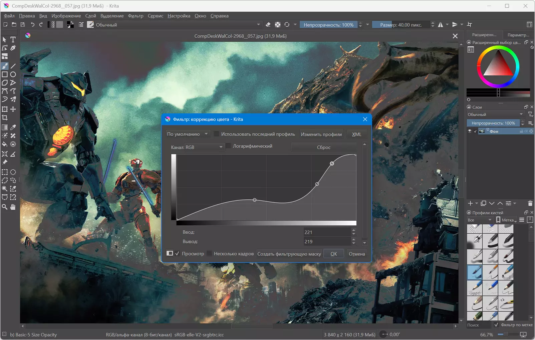Viewport: 535px width, 340px height.
Task: Confirm the filter with OK
Action: pyautogui.click(x=334, y=254)
